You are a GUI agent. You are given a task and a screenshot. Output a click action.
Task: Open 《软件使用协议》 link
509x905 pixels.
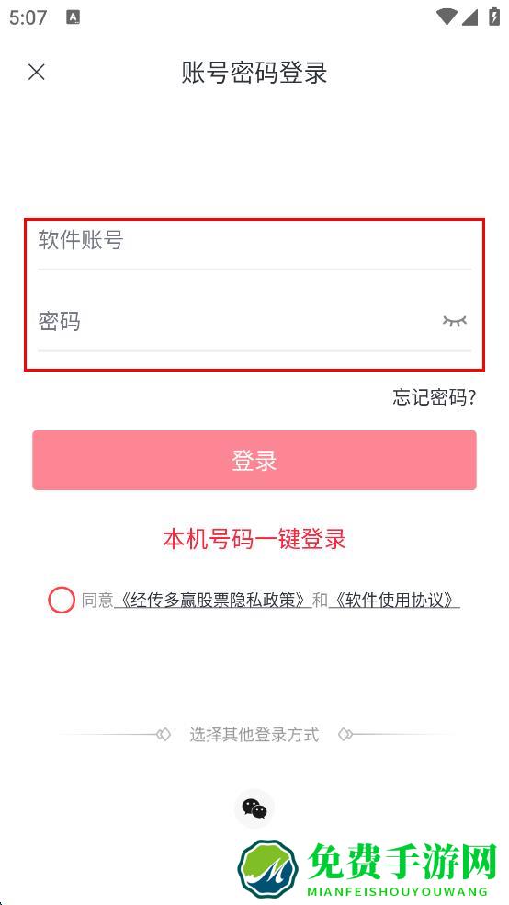pyautogui.click(x=394, y=601)
